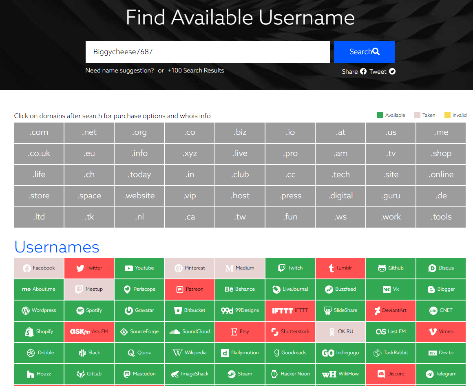Screen dimensions: 473x386
Task: Click the .shop domain tile
Action: click(x=441, y=154)
